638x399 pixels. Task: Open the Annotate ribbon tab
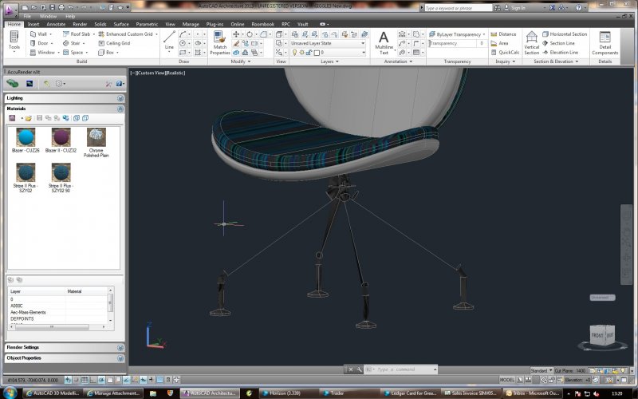tap(56, 24)
